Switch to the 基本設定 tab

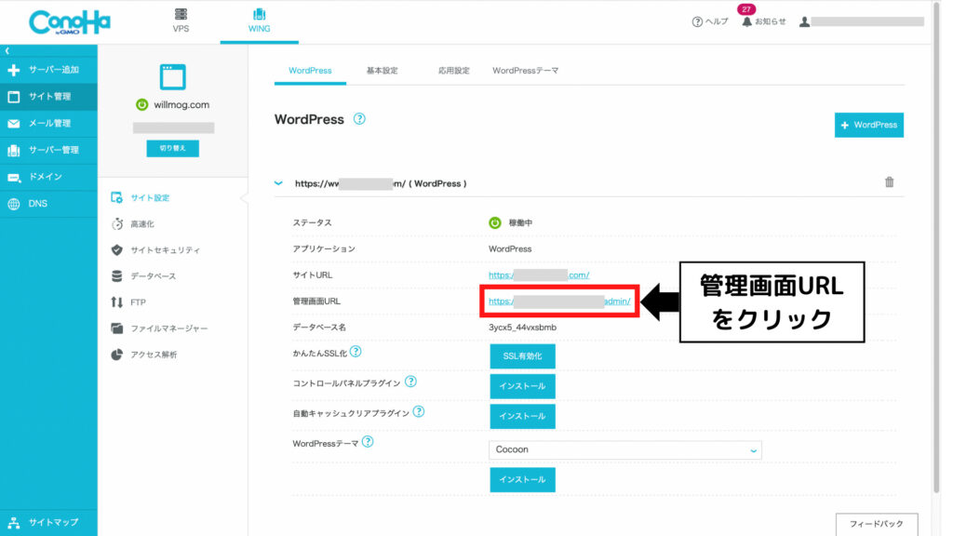point(382,71)
